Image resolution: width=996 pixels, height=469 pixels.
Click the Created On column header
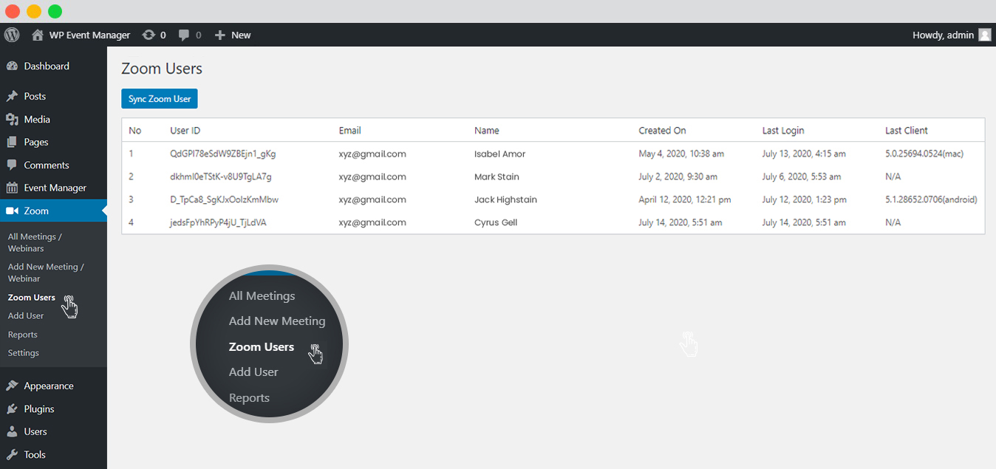click(663, 131)
